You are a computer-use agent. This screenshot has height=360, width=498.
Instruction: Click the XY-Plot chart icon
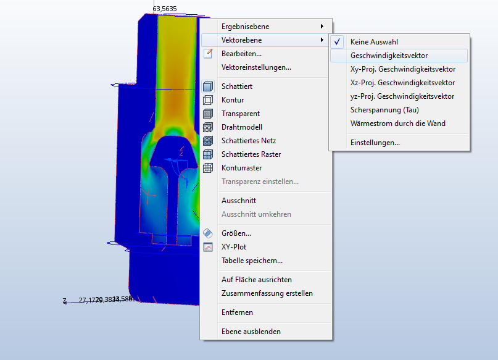click(208, 247)
